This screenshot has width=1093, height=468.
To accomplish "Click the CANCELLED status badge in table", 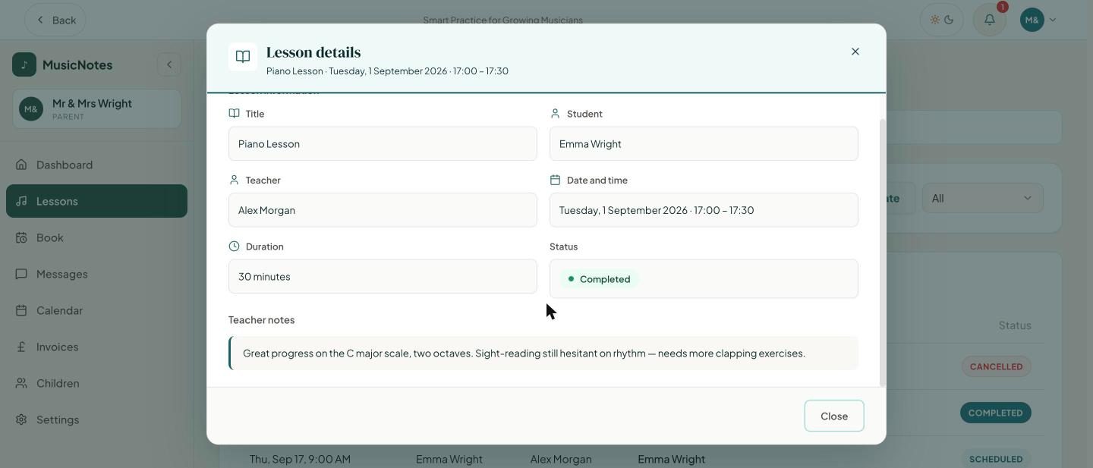I will (996, 366).
